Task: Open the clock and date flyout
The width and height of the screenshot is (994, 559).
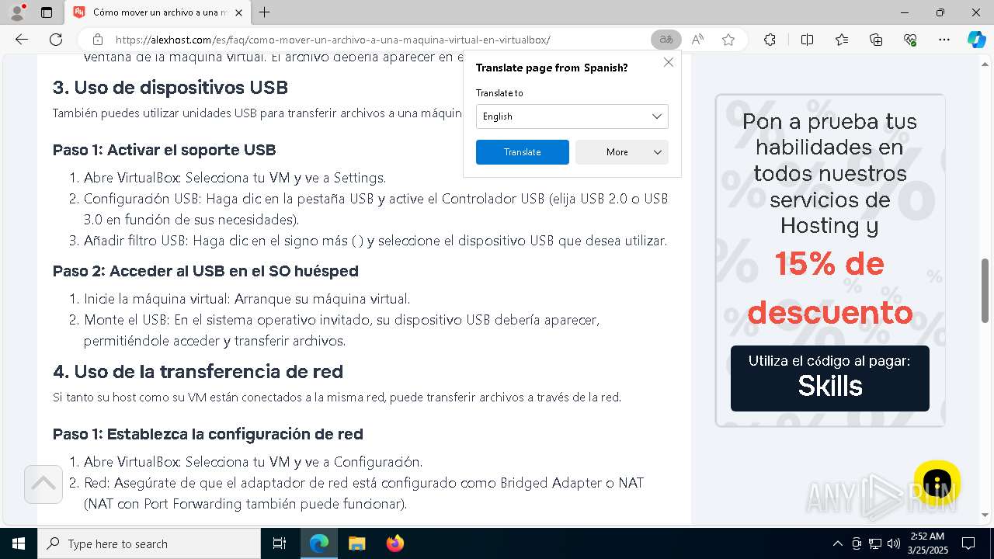Action: [x=926, y=543]
